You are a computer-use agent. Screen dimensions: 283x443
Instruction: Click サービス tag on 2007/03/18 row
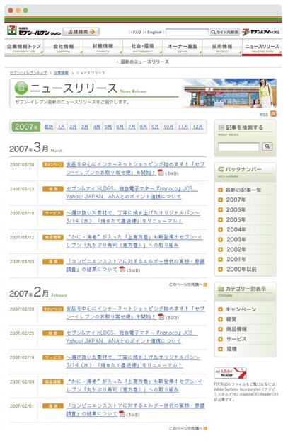pyautogui.click(x=53, y=213)
